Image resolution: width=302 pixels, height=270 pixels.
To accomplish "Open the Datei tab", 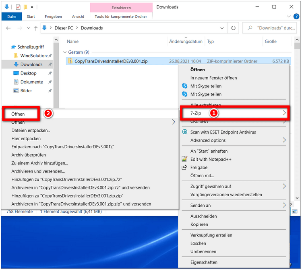I will coord(12,17).
